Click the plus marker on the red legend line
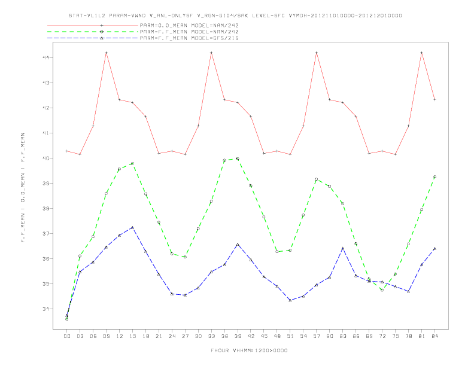 coord(102,25)
